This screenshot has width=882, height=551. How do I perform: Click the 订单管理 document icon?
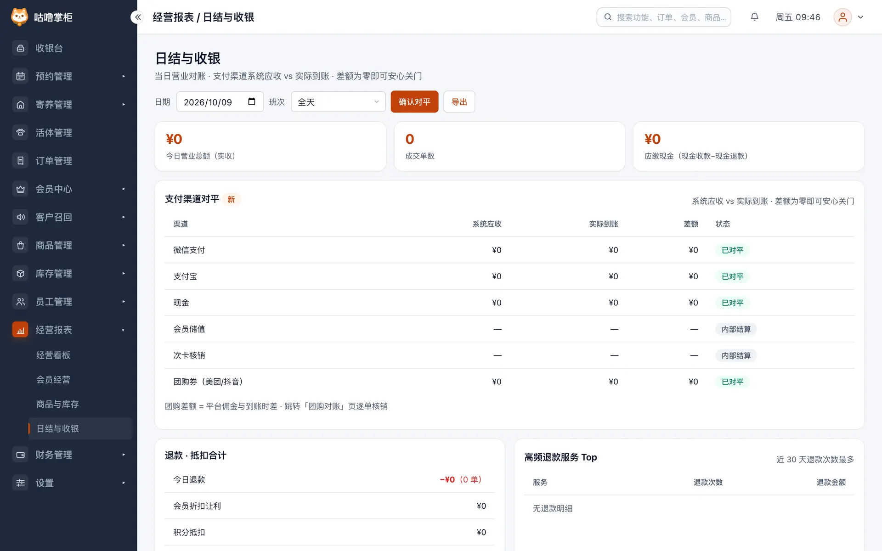point(20,161)
